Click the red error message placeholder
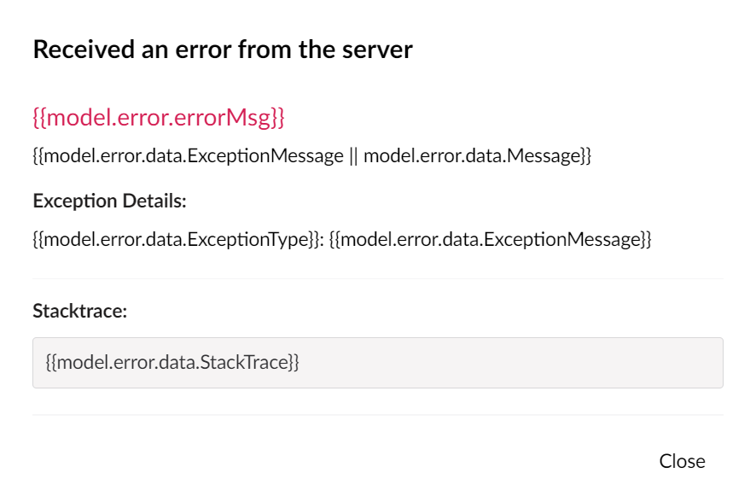Screen dimensions: 756x502 (x=160, y=112)
